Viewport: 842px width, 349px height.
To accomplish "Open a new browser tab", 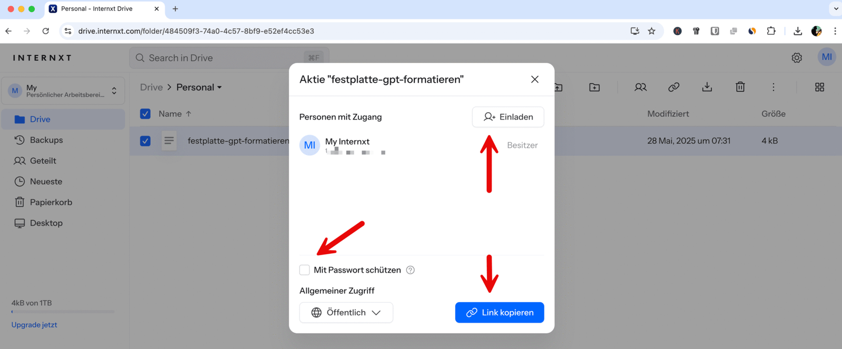I will tap(175, 9).
